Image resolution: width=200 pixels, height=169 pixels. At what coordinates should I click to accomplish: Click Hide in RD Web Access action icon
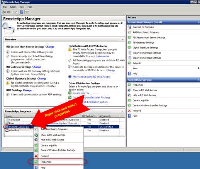pos(129,95)
